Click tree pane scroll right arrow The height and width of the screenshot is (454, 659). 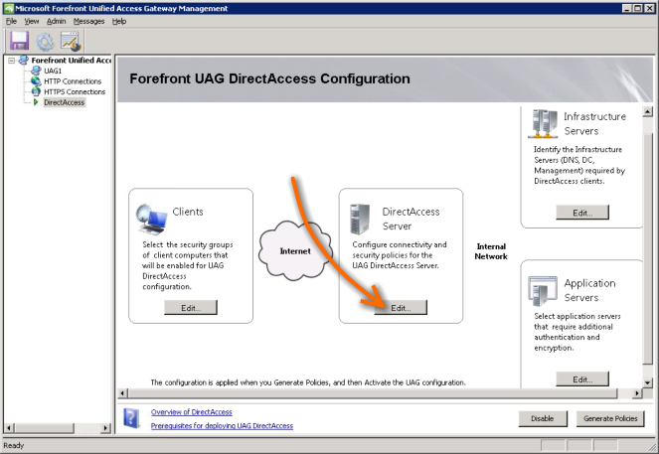[x=106, y=428]
